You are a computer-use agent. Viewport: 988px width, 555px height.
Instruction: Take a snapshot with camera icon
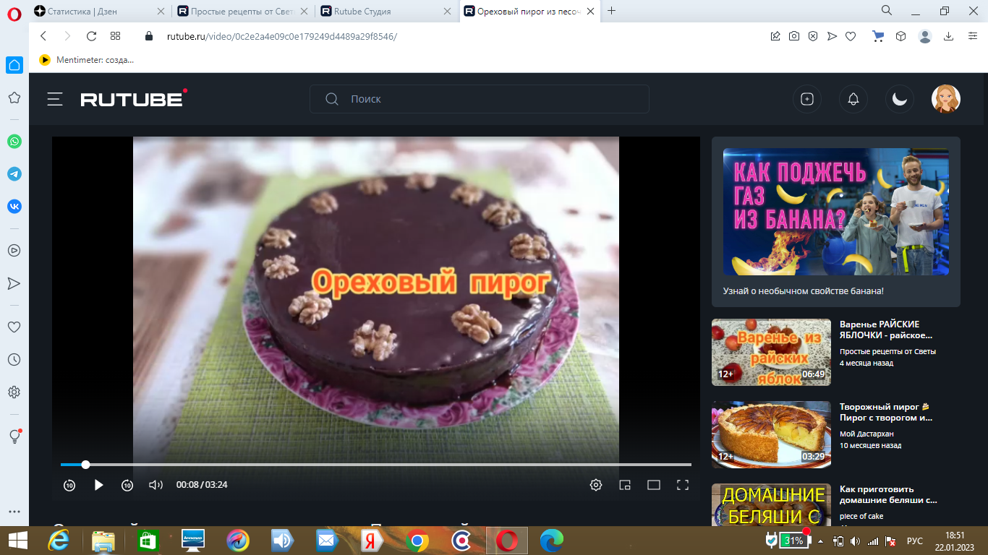pyautogui.click(x=794, y=36)
